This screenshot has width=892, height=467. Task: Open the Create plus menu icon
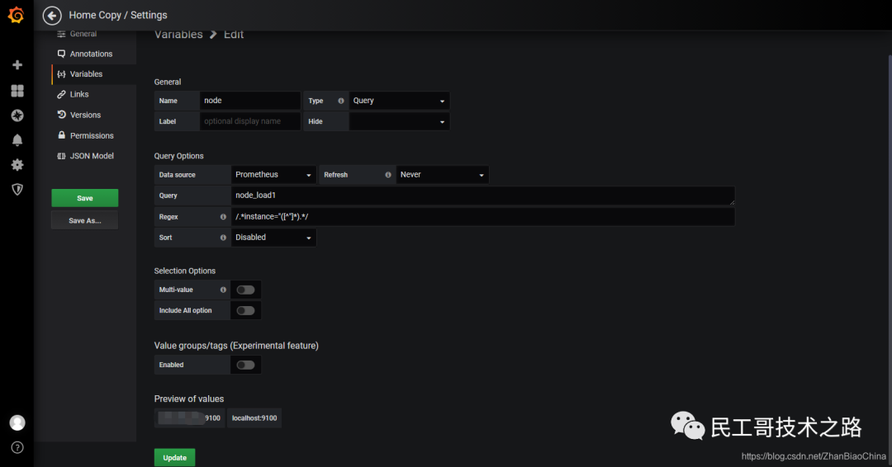(17, 64)
